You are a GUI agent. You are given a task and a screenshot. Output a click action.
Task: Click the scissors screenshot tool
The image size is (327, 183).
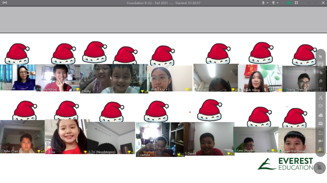click(x=320, y=97)
